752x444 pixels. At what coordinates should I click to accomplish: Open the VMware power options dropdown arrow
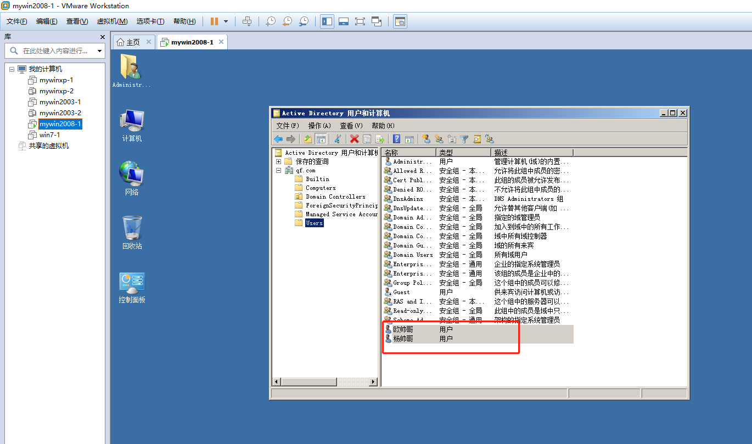(x=226, y=21)
